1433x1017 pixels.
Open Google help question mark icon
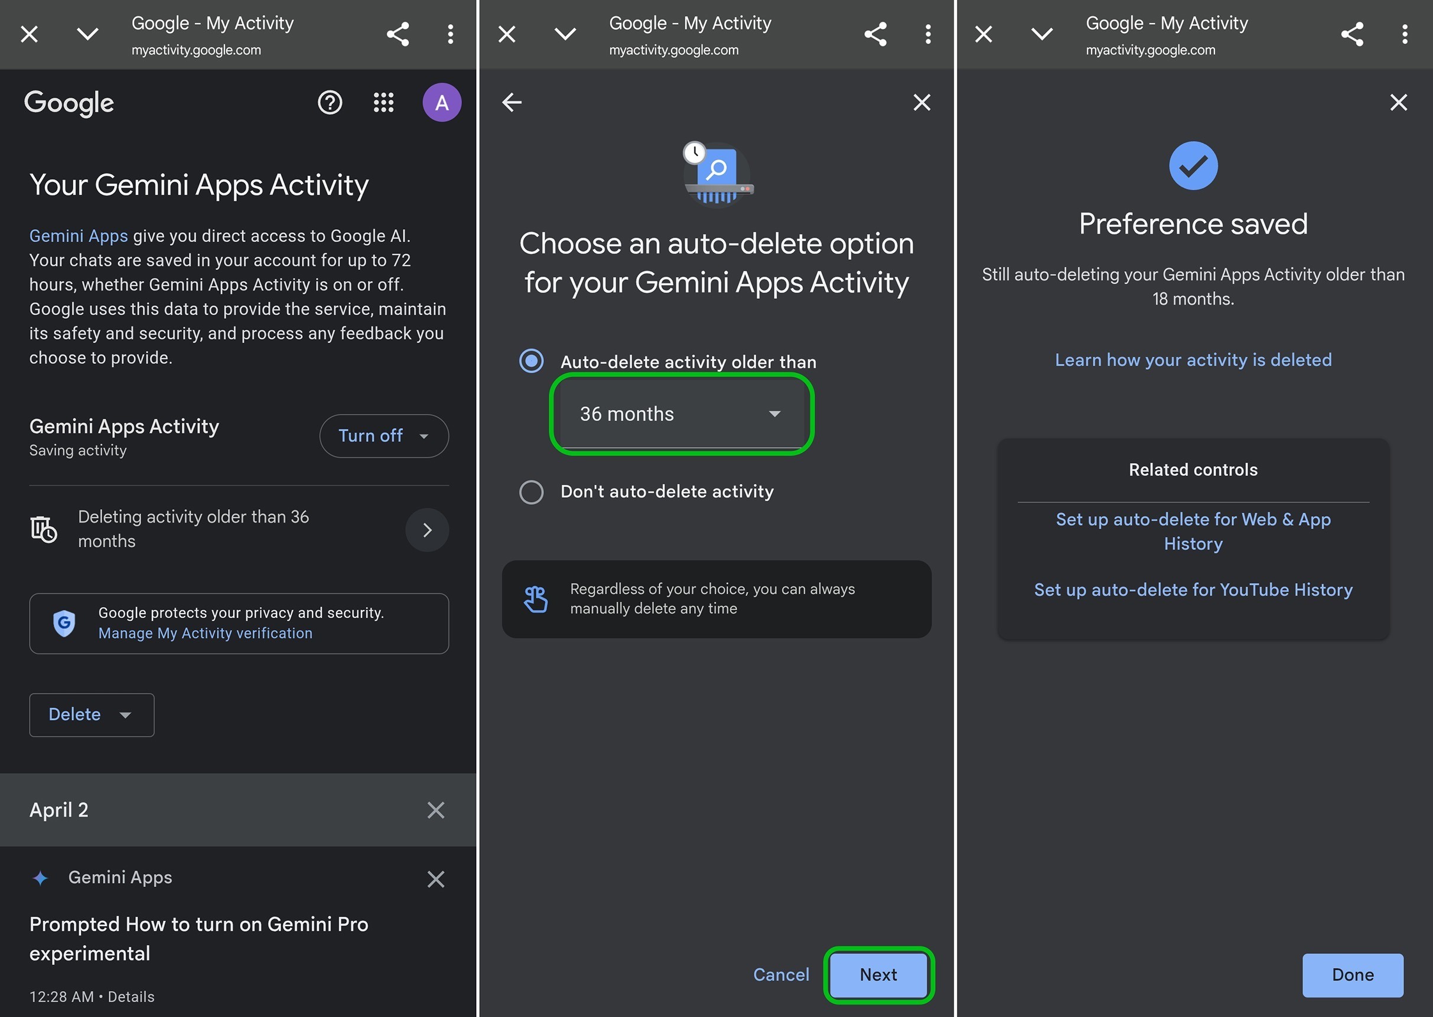330,103
